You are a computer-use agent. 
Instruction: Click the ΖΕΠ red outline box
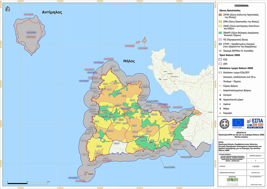point(220,64)
